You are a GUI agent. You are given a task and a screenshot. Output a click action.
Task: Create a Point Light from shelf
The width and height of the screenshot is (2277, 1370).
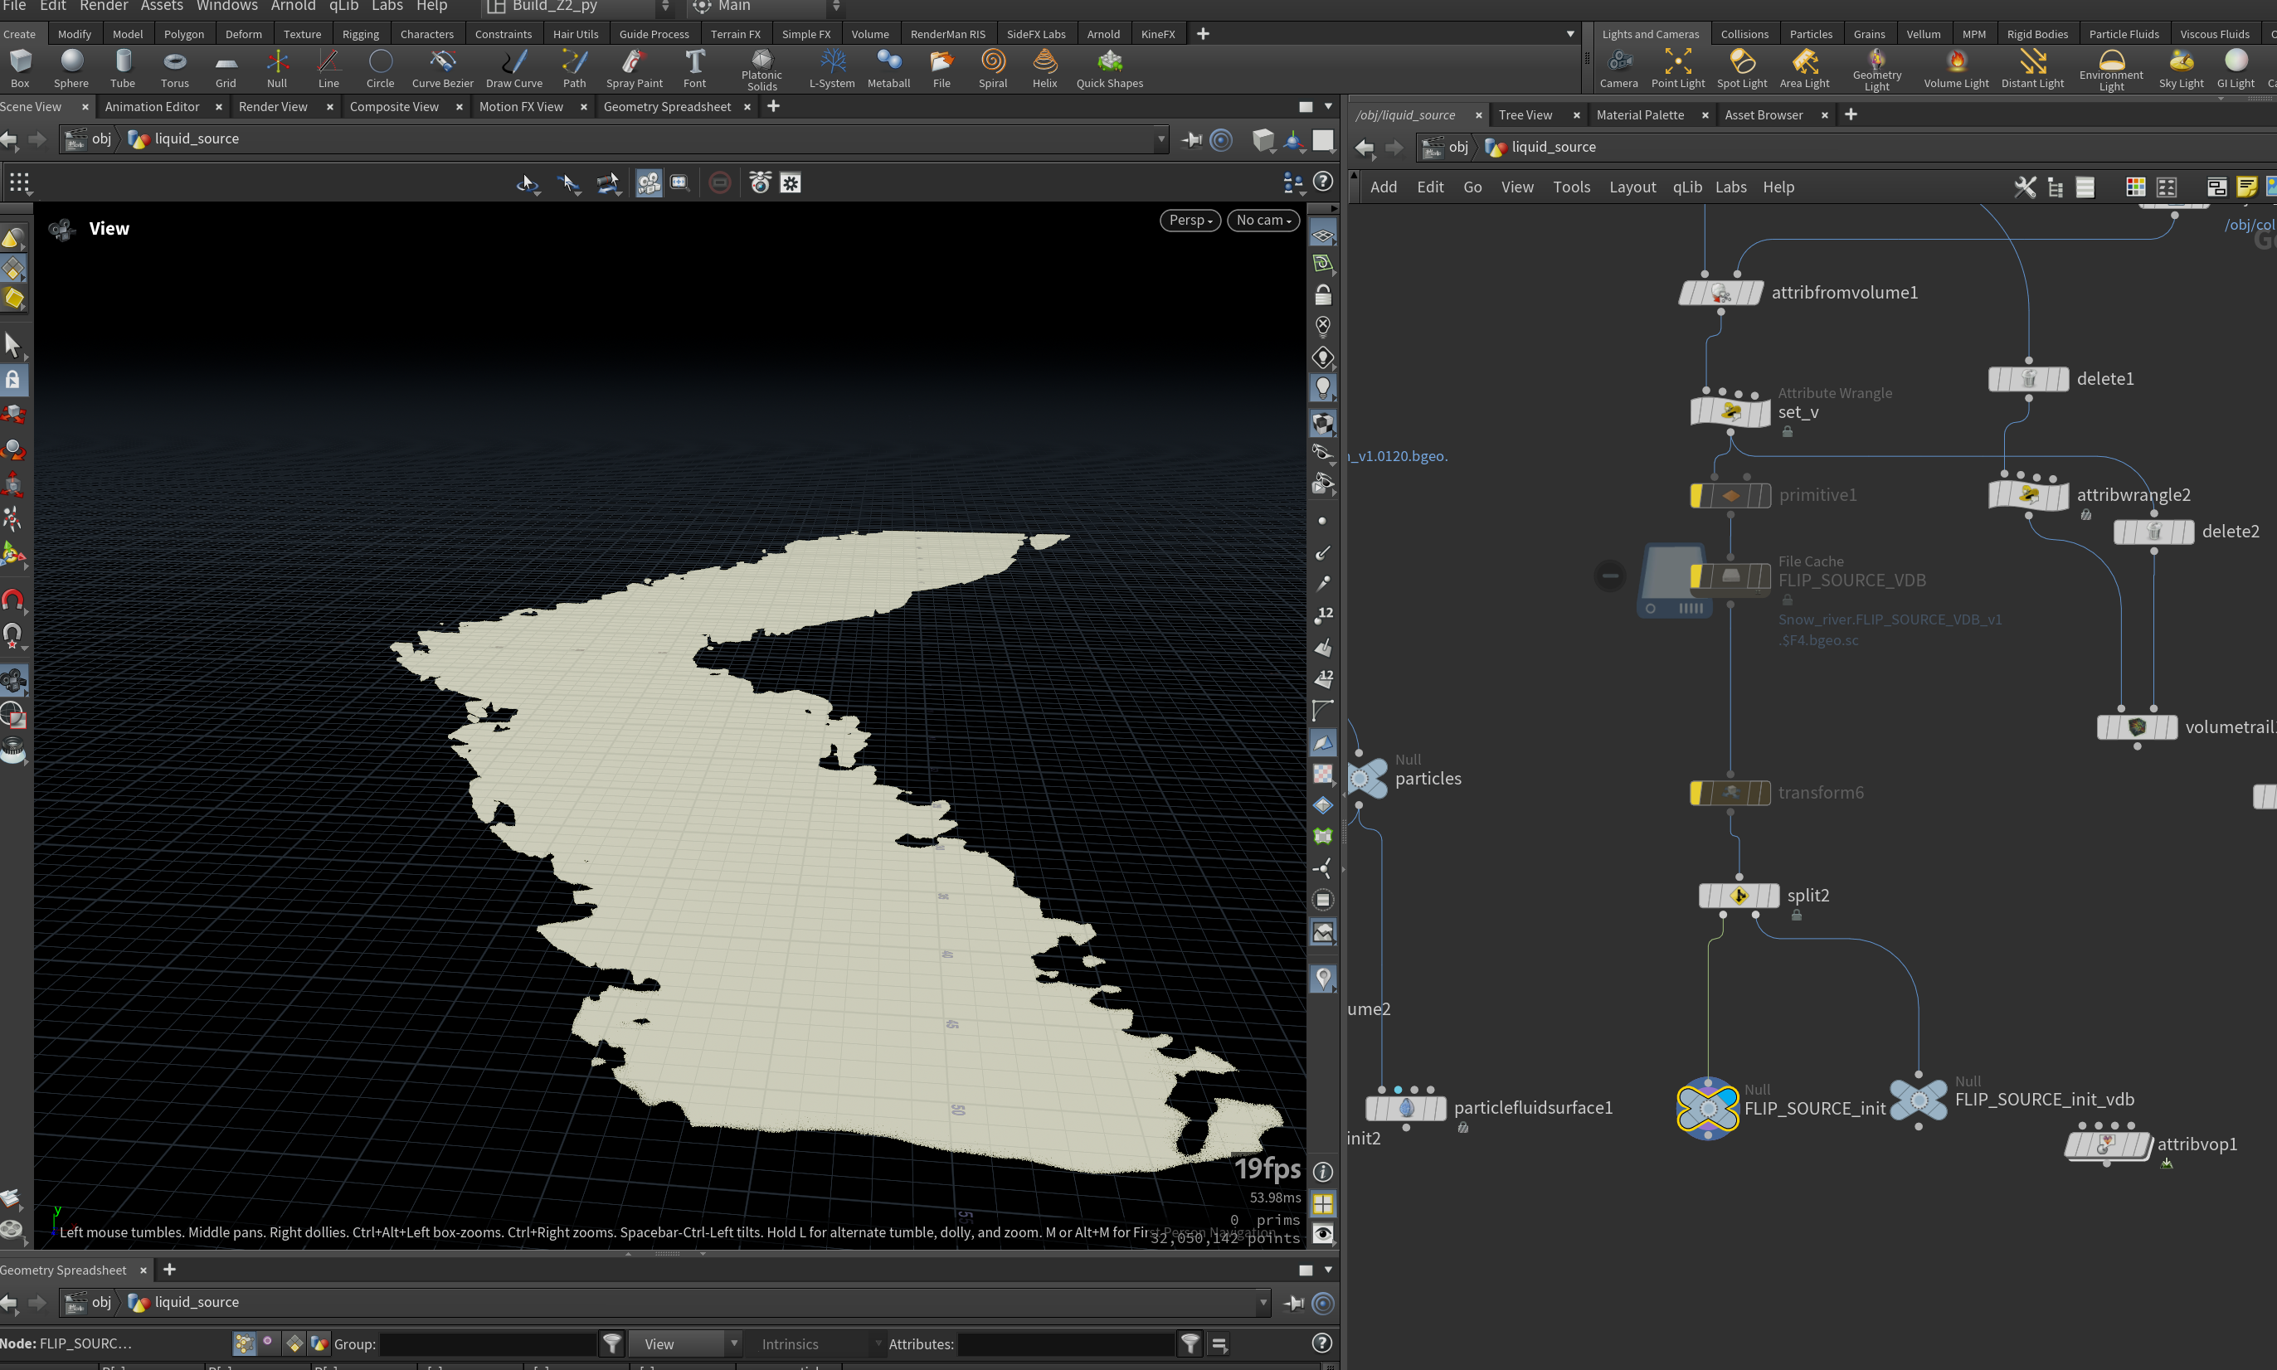pos(1676,69)
